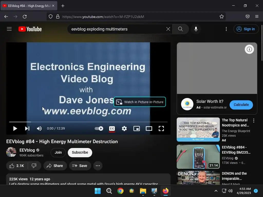The image size is (263, 197).
Task: Open Solar Estimate ad logo
Action: 187,104
